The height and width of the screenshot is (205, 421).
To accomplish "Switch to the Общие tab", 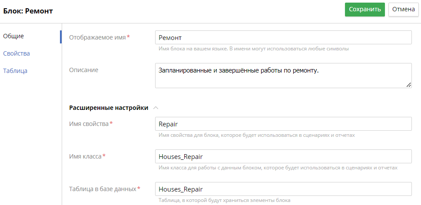I will [13, 36].
